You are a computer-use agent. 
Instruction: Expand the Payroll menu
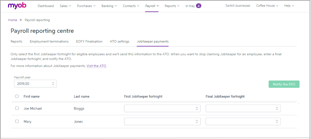pos(152,6)
